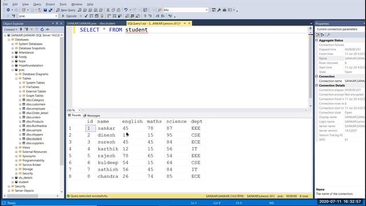The width and height of the screenshot is (366, 206).
Task: Open the View menu
Action: coord(25,4)
